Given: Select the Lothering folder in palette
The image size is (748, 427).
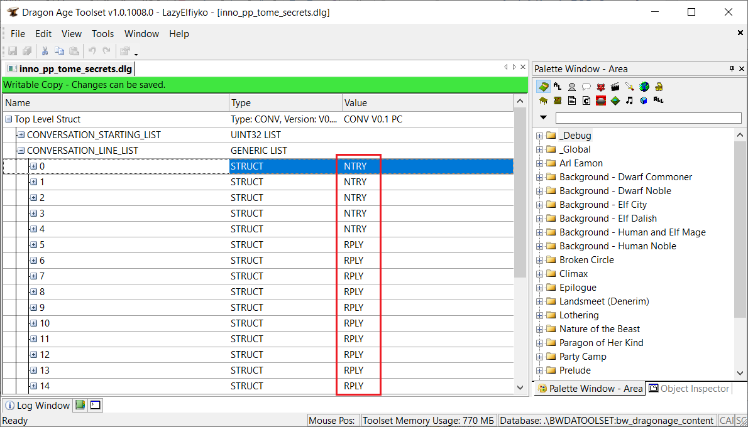Looking at the screenshot, I should point(579,315).
